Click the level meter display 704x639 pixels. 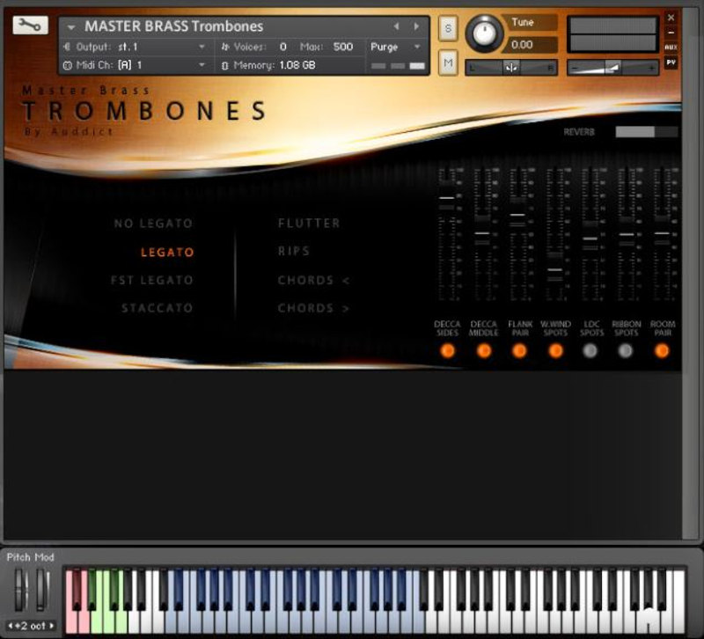click(612, 34)
